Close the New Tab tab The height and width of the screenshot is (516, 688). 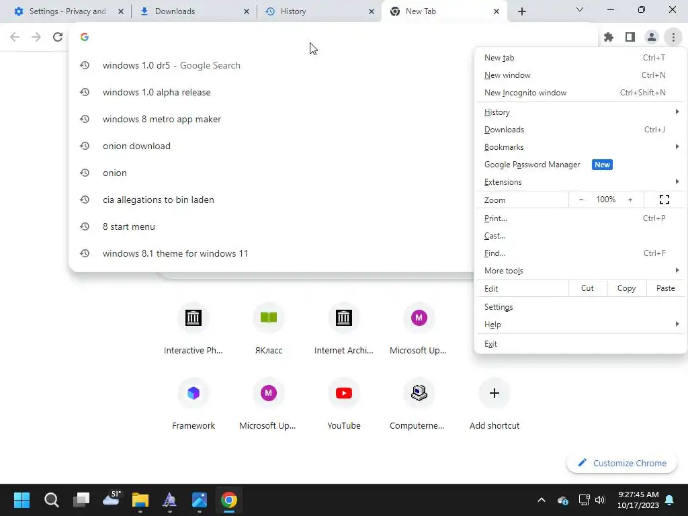[497, 11]
